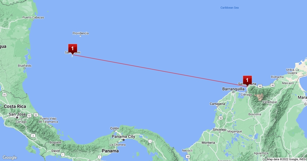Click the Providencia island label
This screenshot has width=307, height=161.
coord(81,33)
